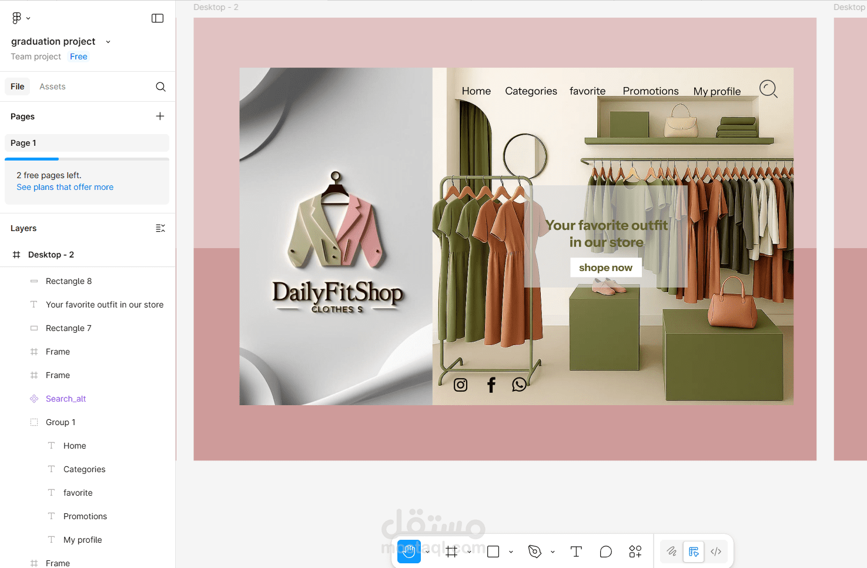Toggle Dev Mode code icon
This screenshot has height=568, width=867.
point(716,552)
